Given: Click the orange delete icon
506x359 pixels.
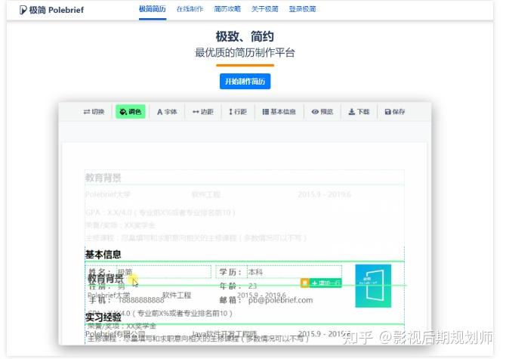Looking at the screenshot, I should (304, 283).
